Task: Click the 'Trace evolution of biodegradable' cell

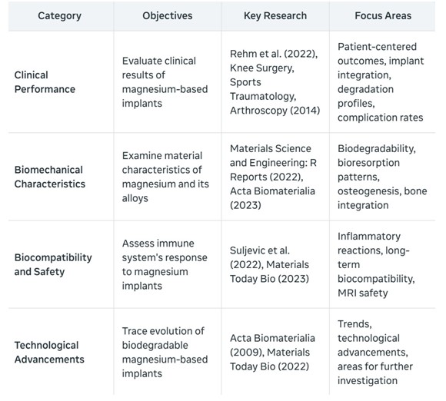Action: [165, 353]
